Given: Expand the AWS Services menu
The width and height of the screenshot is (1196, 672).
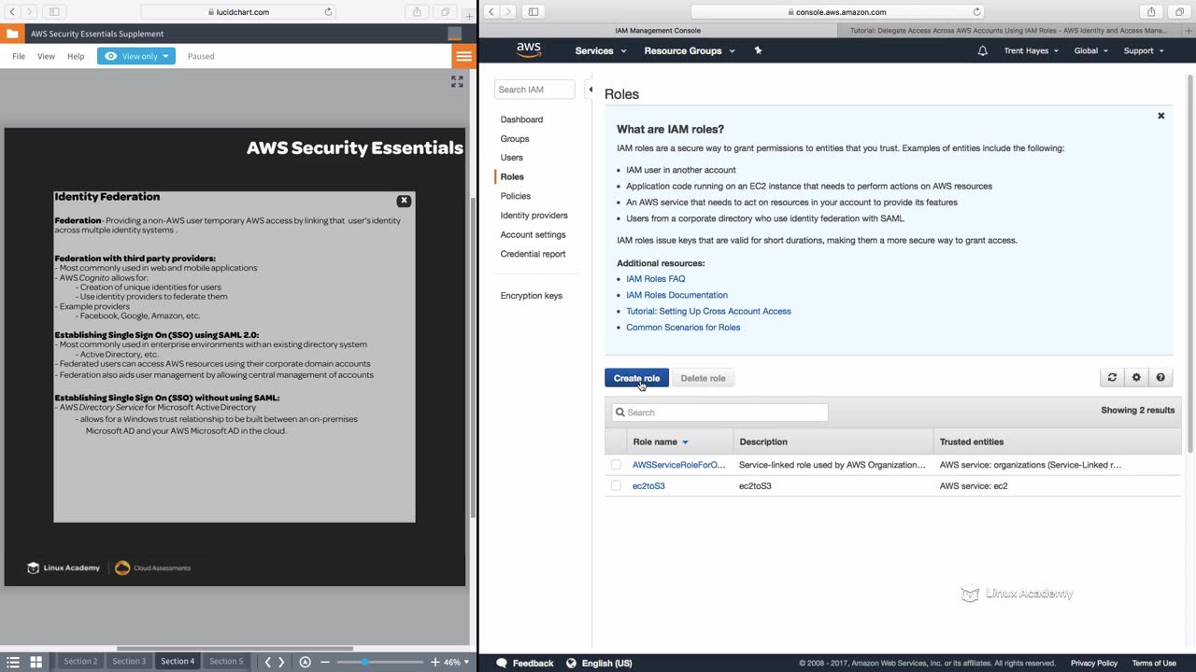Looking at the screenshot, I should pyautogui.click(x=601, y=50).
